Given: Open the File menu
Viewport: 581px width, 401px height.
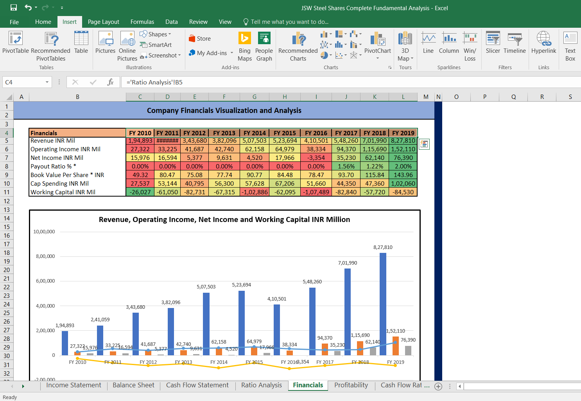Looking at the screenshot, I should [14, 22].
